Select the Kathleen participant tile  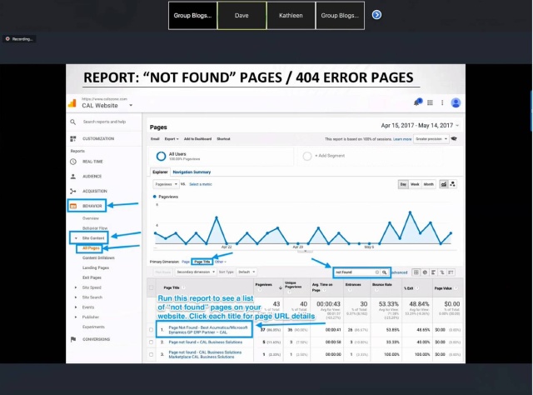click(x=291, y=15)
